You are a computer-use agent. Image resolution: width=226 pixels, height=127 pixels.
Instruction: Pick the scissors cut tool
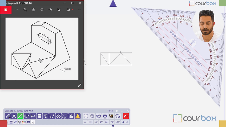tap(33, 116)
